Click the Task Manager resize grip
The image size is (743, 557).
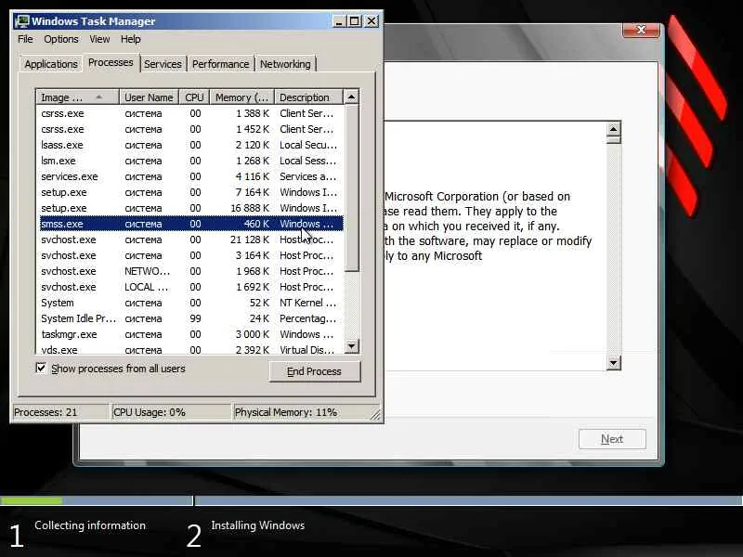tap(375, 414)
